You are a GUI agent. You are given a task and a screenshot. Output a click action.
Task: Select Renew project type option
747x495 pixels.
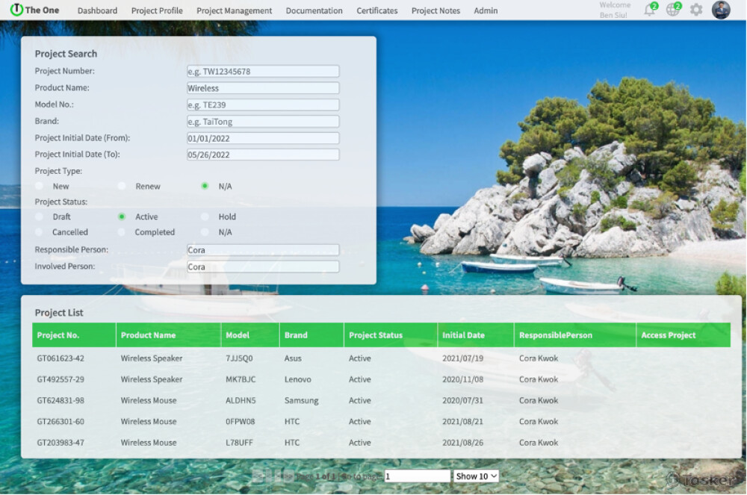coord(122,186)
